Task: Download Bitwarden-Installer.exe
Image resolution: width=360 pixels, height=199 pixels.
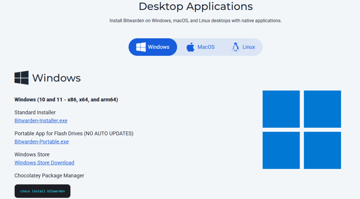Action: point(41,121)
